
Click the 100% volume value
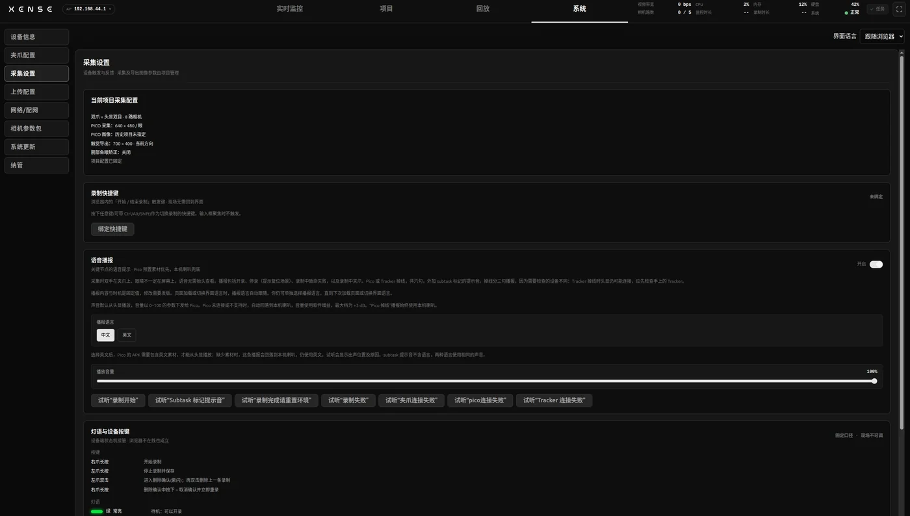(x=872, y=372)
